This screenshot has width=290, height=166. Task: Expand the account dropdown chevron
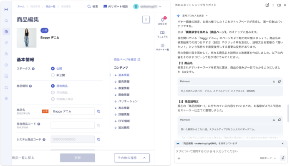tap(160, 7)
